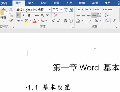Justify paragraph text
Image resolution: width=120 pixels, height=92 pixels.
pos(94,15)
